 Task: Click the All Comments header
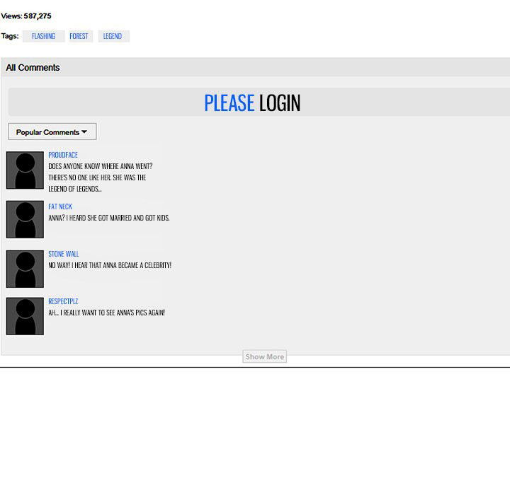pos(33,68)
